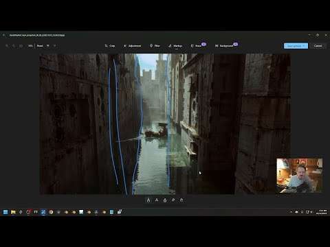Screen dimensions: 330x247
Task: Show hidden system tray icons
Action: coord(291,212)
